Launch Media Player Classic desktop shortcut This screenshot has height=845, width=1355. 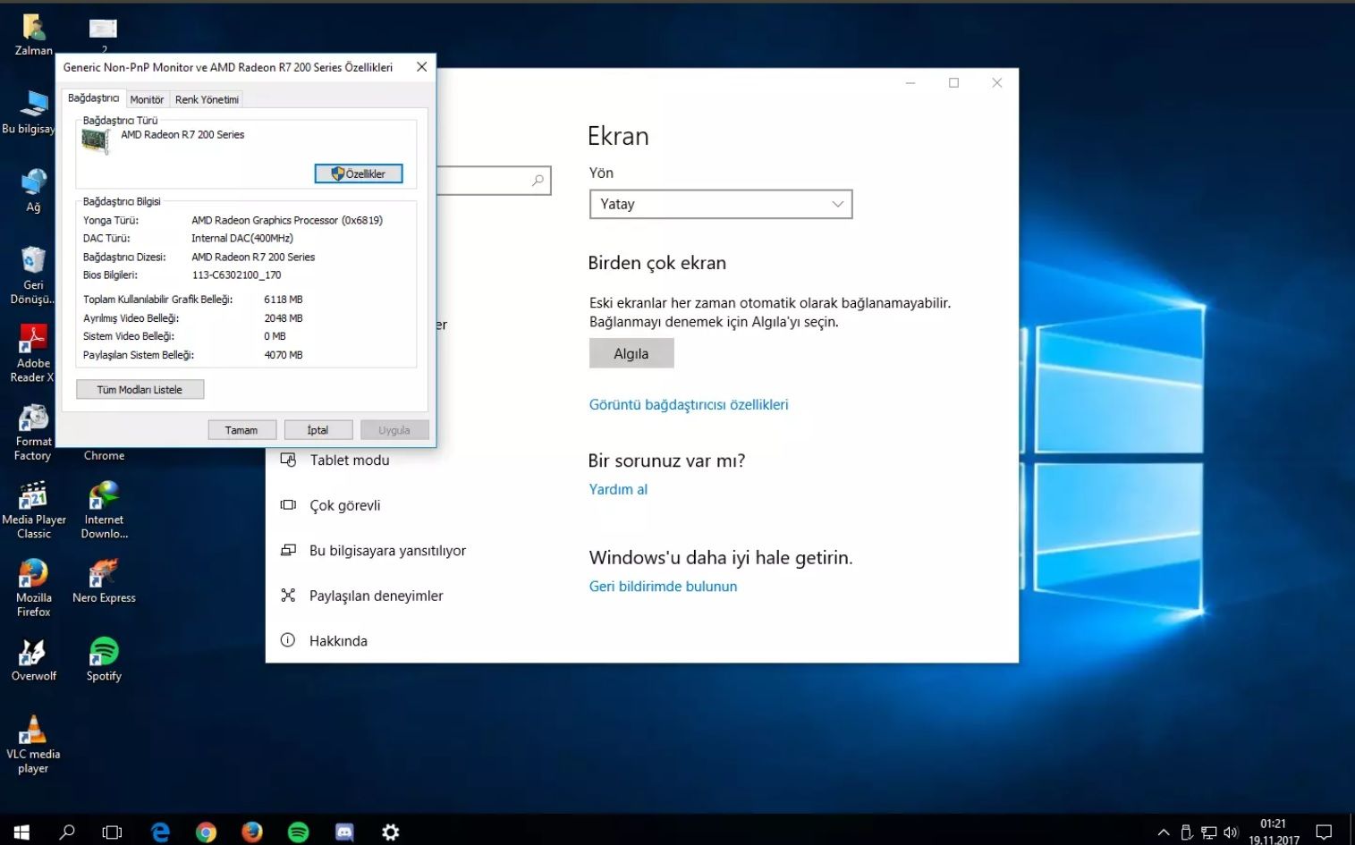click(34, 510)
